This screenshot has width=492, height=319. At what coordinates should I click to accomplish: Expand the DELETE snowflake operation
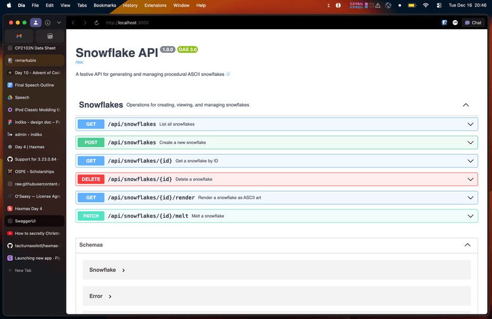pos(276,179)
